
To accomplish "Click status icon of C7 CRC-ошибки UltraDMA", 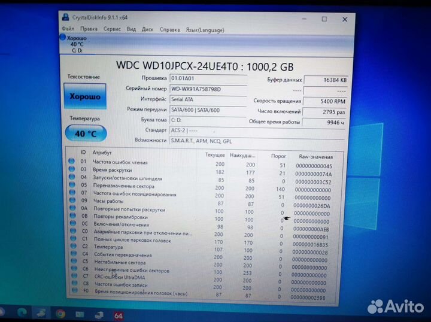I will [74, 275].
